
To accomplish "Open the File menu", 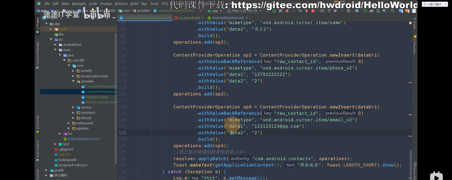I will (x=47, y=4).
